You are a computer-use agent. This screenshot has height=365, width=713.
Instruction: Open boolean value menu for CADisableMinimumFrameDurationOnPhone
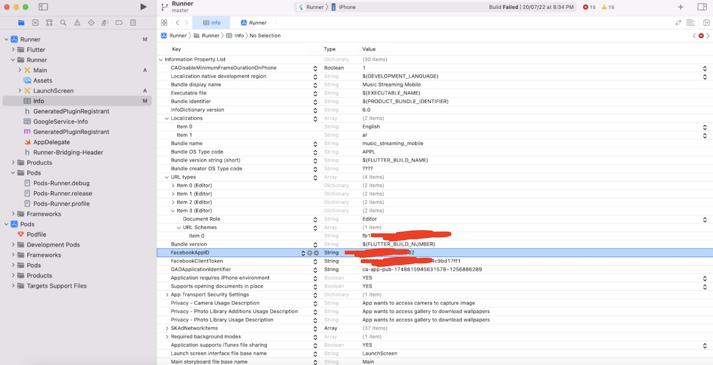point(705,68)
